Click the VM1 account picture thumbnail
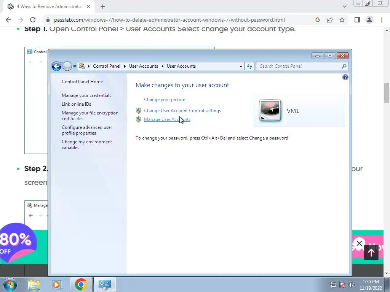 pyautogui.click(x=270, y=111)
